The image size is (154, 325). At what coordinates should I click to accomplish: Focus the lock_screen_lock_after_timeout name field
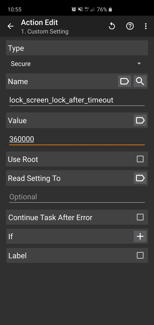pos(77,100)
